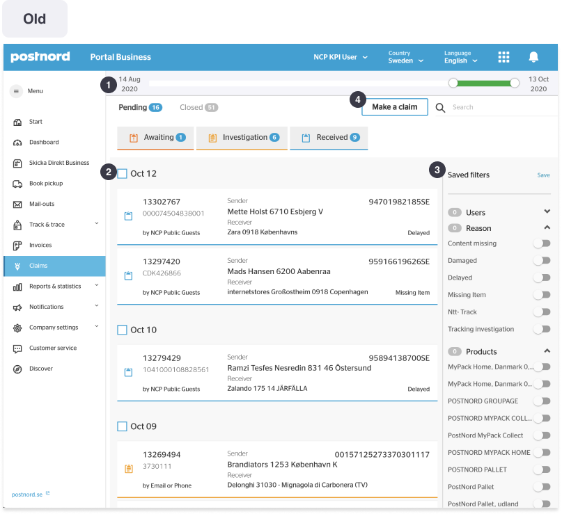Open claim number 13302767
Image resolution: width=562 pixels, height=514 pixels.
(162, 202)
